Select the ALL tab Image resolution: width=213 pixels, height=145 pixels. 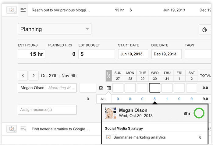pos(104,99)
